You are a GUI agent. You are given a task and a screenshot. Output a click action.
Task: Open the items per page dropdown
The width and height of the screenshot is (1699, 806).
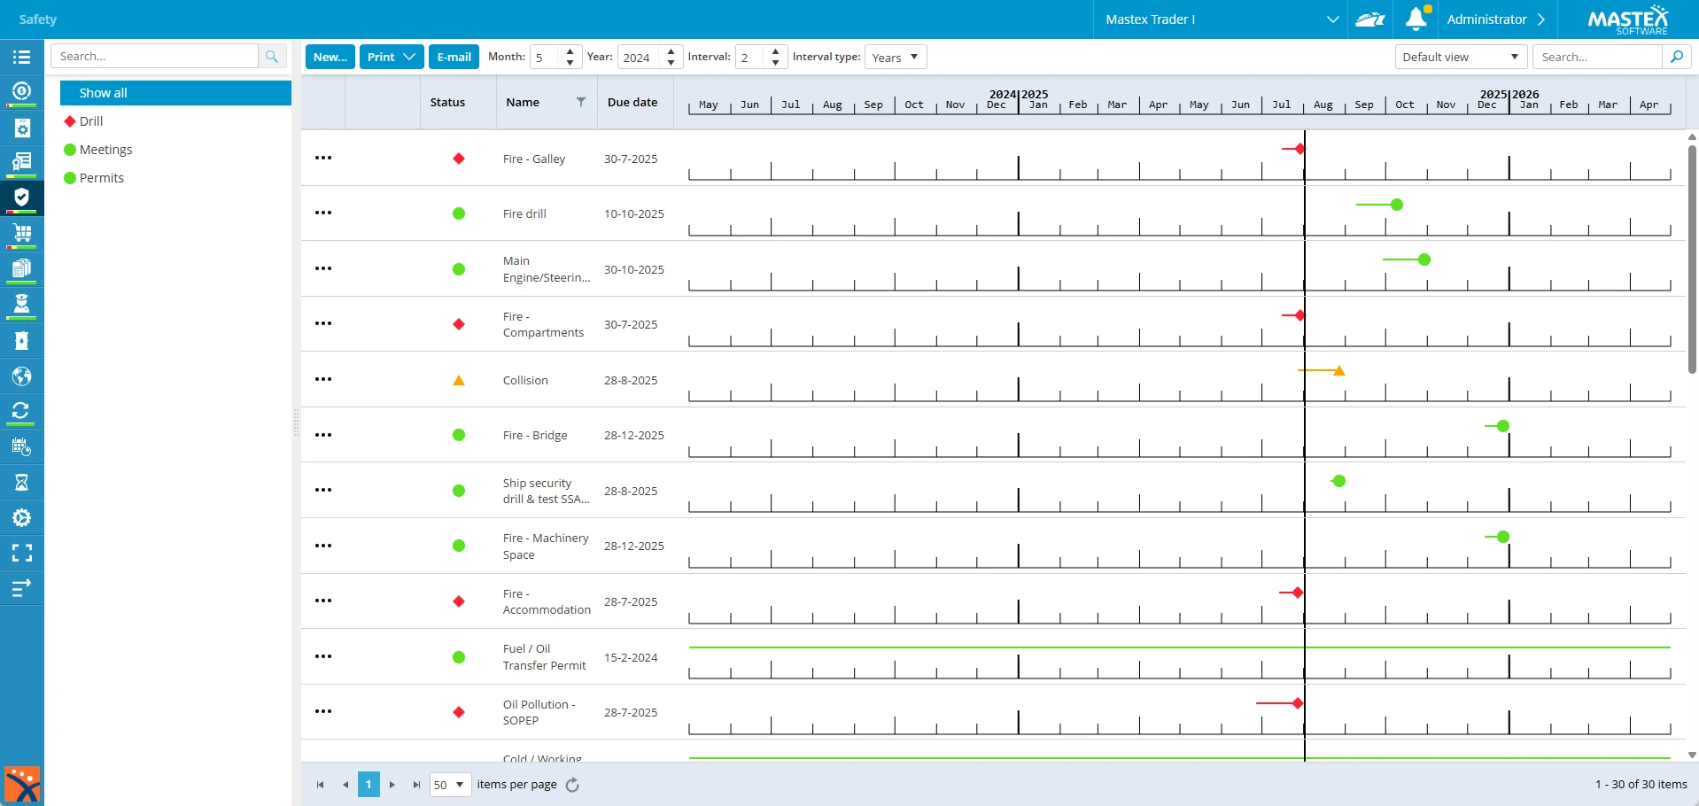pyautogui.click(x=450, y=785)
